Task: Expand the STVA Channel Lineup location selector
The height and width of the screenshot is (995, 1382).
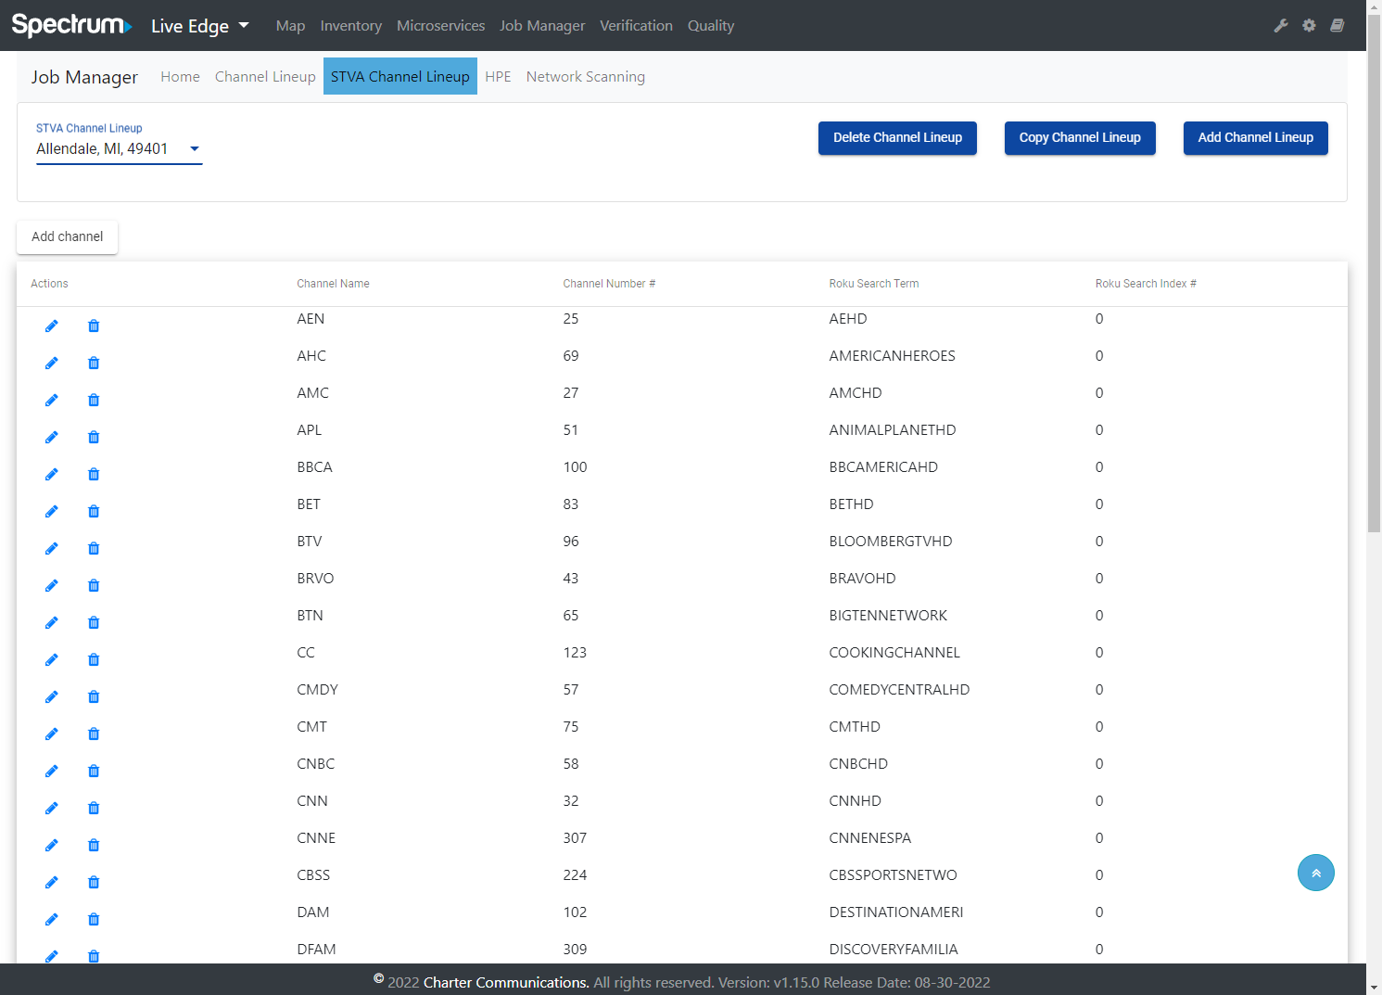Action: tap(119, 149)
